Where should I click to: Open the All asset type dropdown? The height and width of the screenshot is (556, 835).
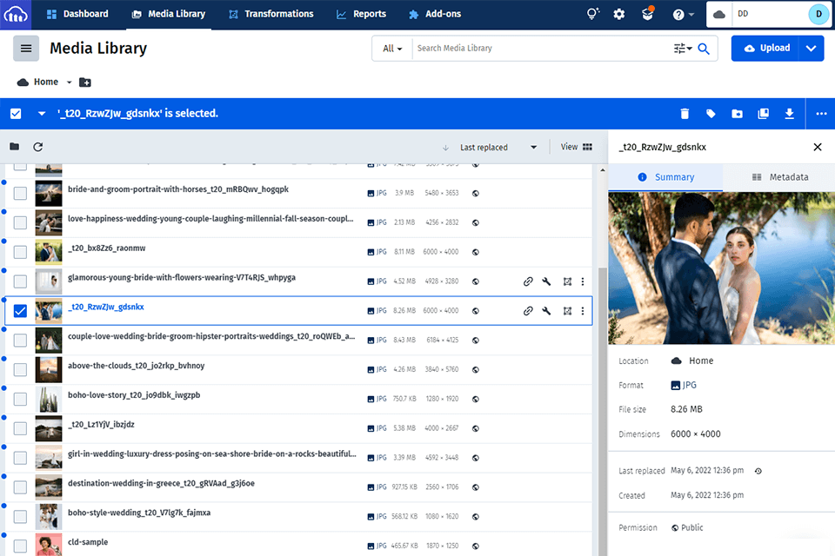click(x=392, y=49)
